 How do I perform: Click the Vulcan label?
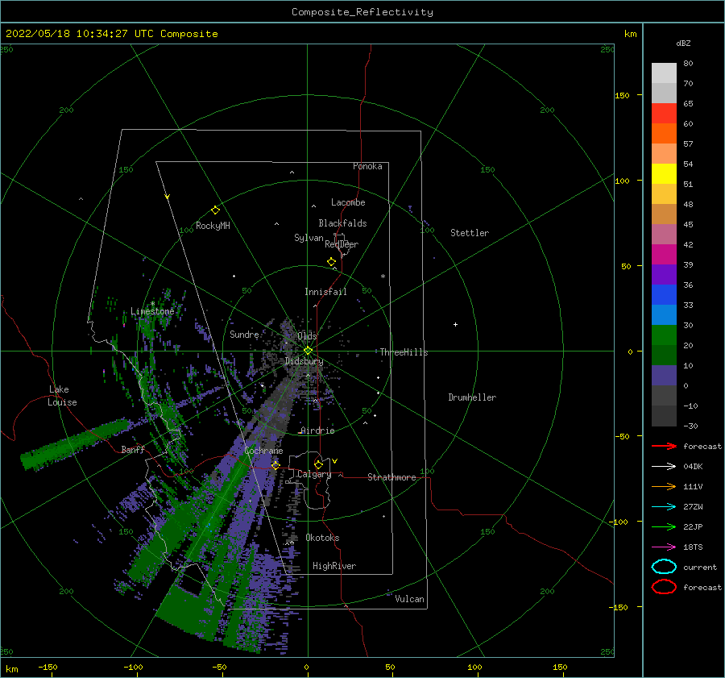410,599
